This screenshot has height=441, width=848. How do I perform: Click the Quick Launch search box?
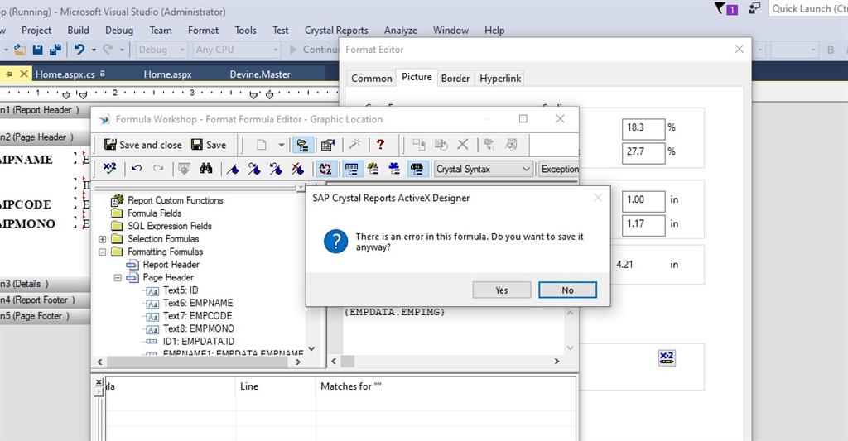click(808, 8)
